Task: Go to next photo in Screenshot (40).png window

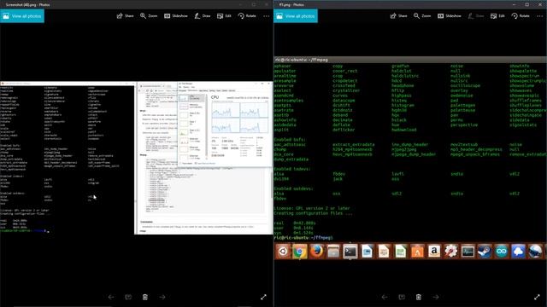Action: click(x=162, y=297)
